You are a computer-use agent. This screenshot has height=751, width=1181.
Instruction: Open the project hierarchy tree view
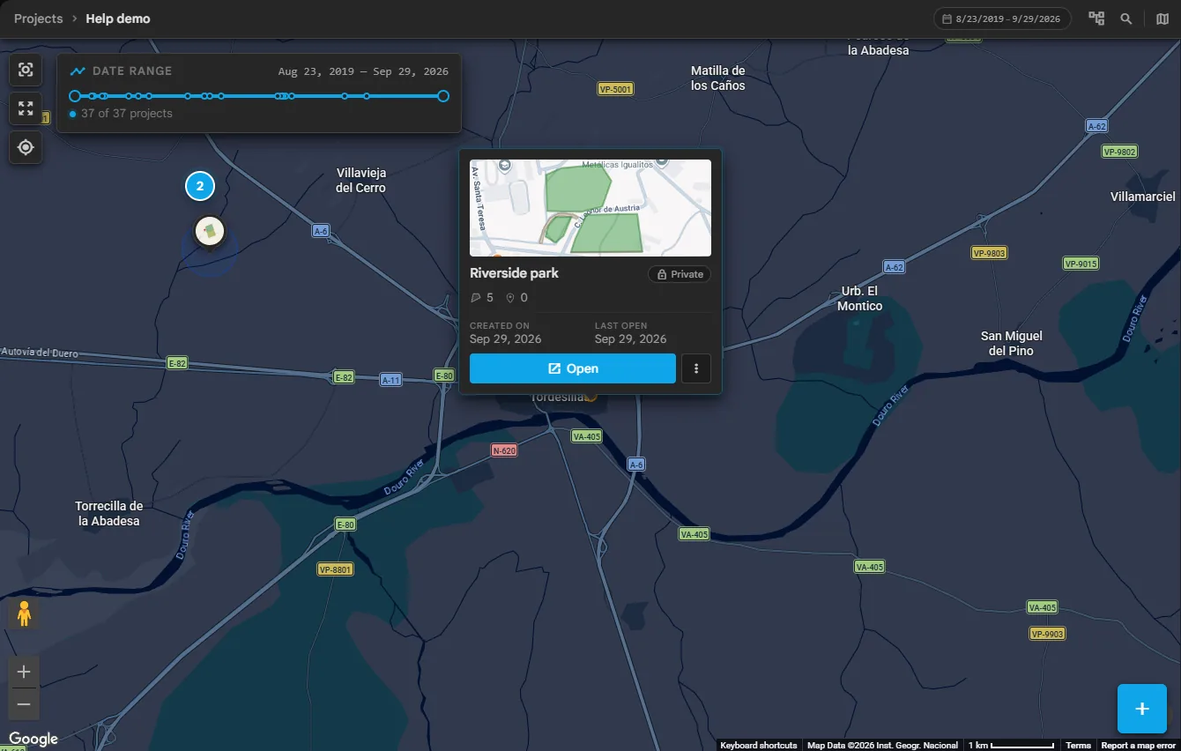pyautogui.click(x=1096, y=19)
